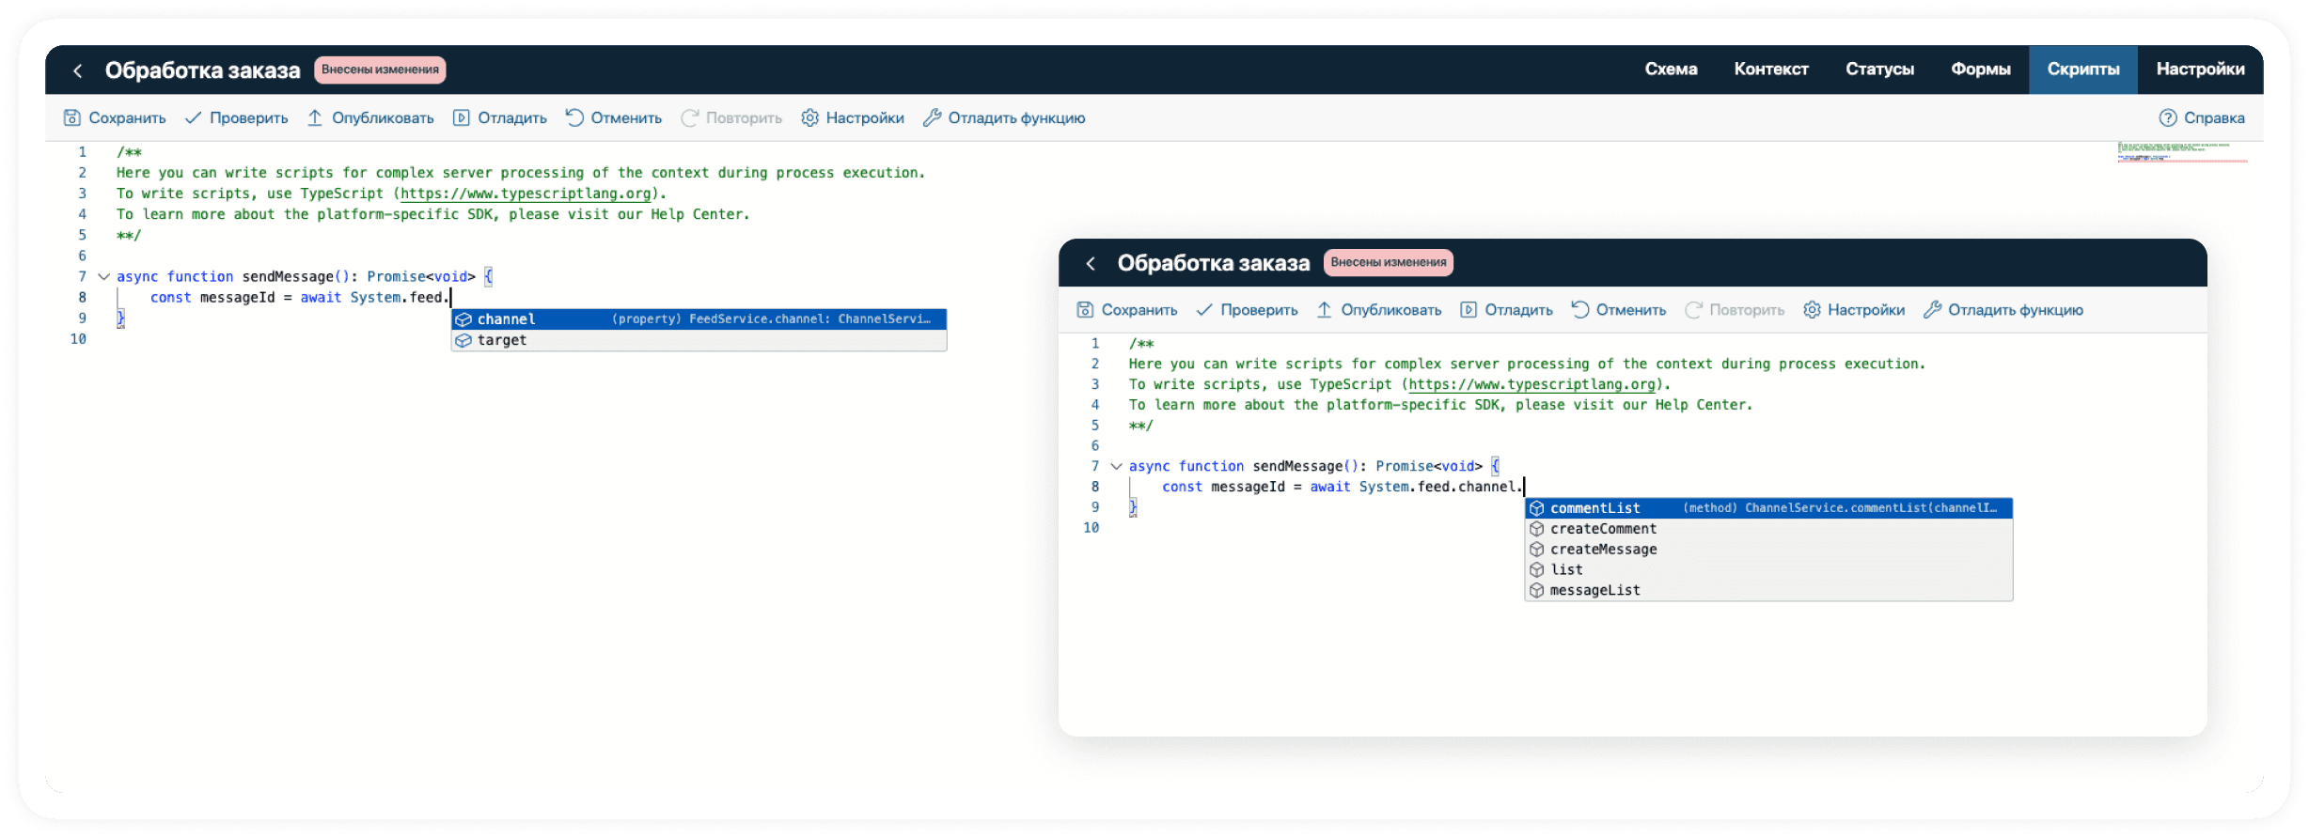Click Отменить undo icon in overlay window
Image resolution: width=2309 pixels, height=838 pixels.
[1580, 310]
